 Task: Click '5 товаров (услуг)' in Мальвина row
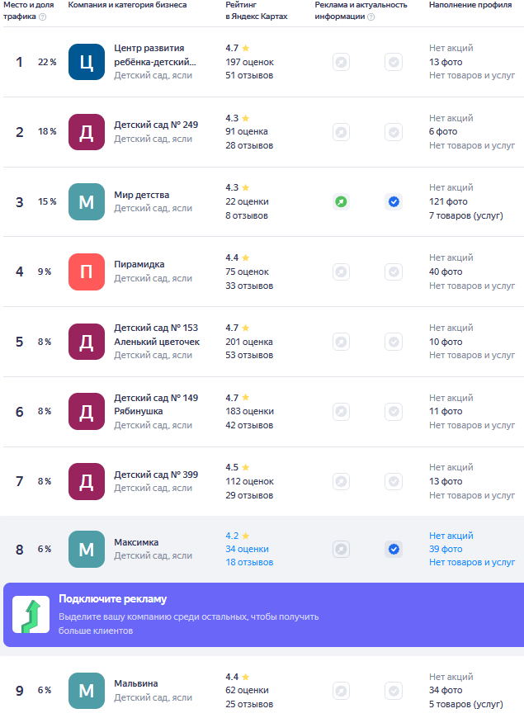466,704
